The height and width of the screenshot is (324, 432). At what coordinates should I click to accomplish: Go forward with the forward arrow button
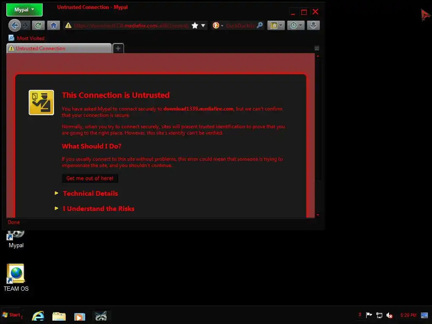click(x=26, y=26)
